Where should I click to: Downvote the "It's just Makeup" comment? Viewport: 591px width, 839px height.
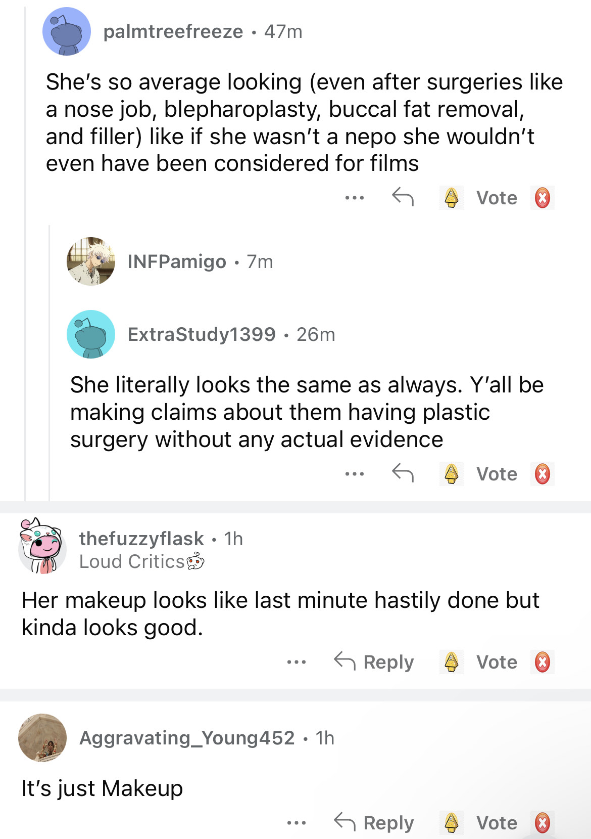point(542,823)
